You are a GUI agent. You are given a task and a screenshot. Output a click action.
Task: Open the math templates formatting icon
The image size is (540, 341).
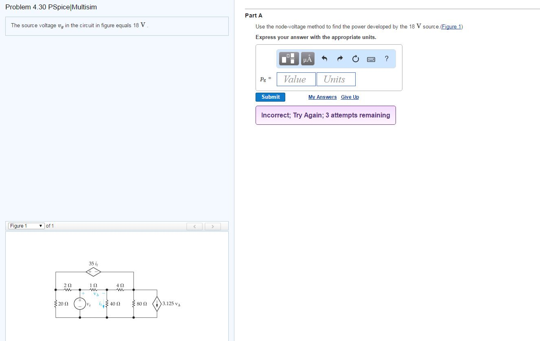(289, 58)
